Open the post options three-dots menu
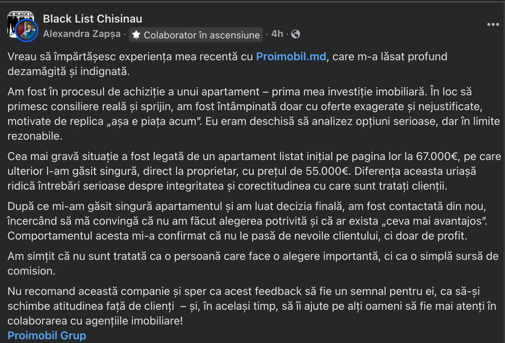Image resolution: width=505 pixels, height=343 pixels. click(493, 24)
